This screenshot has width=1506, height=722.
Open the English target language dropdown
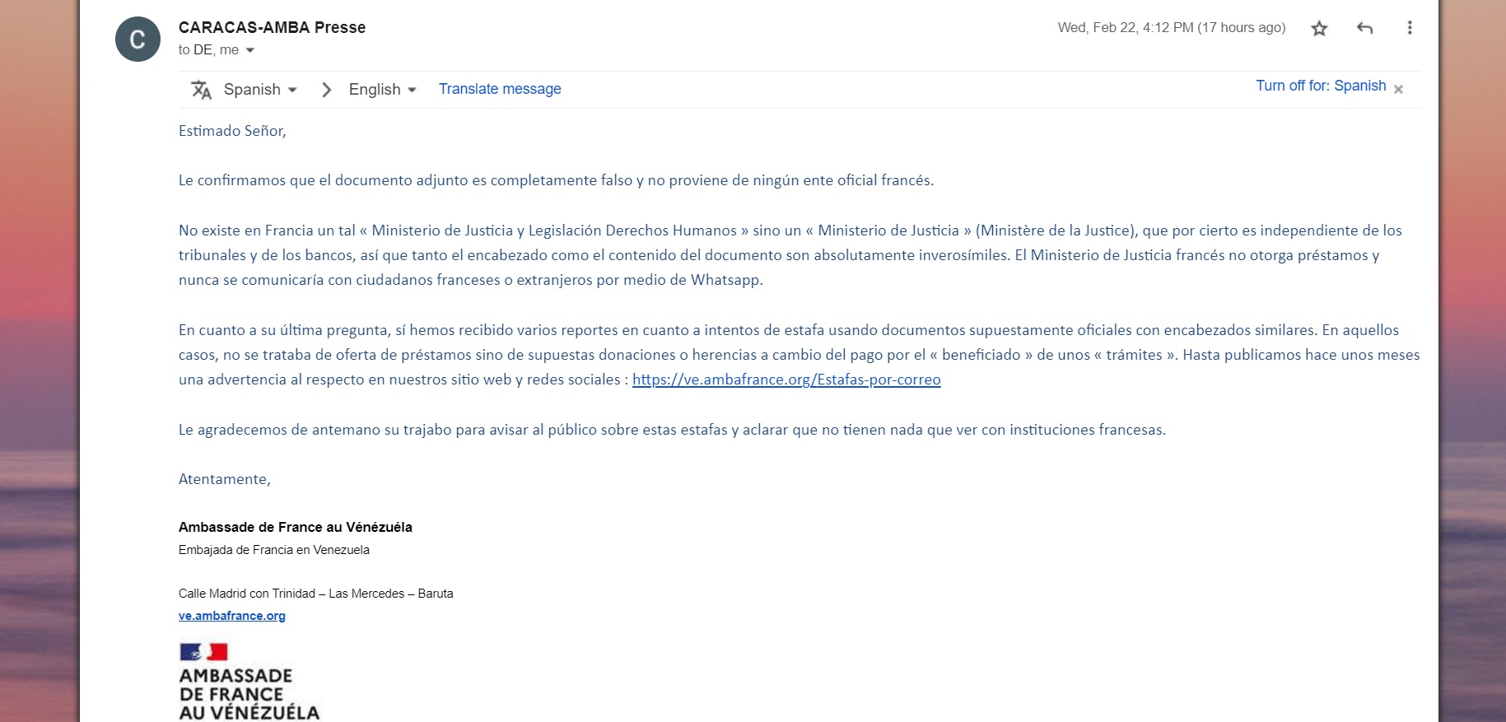point(383,89)
